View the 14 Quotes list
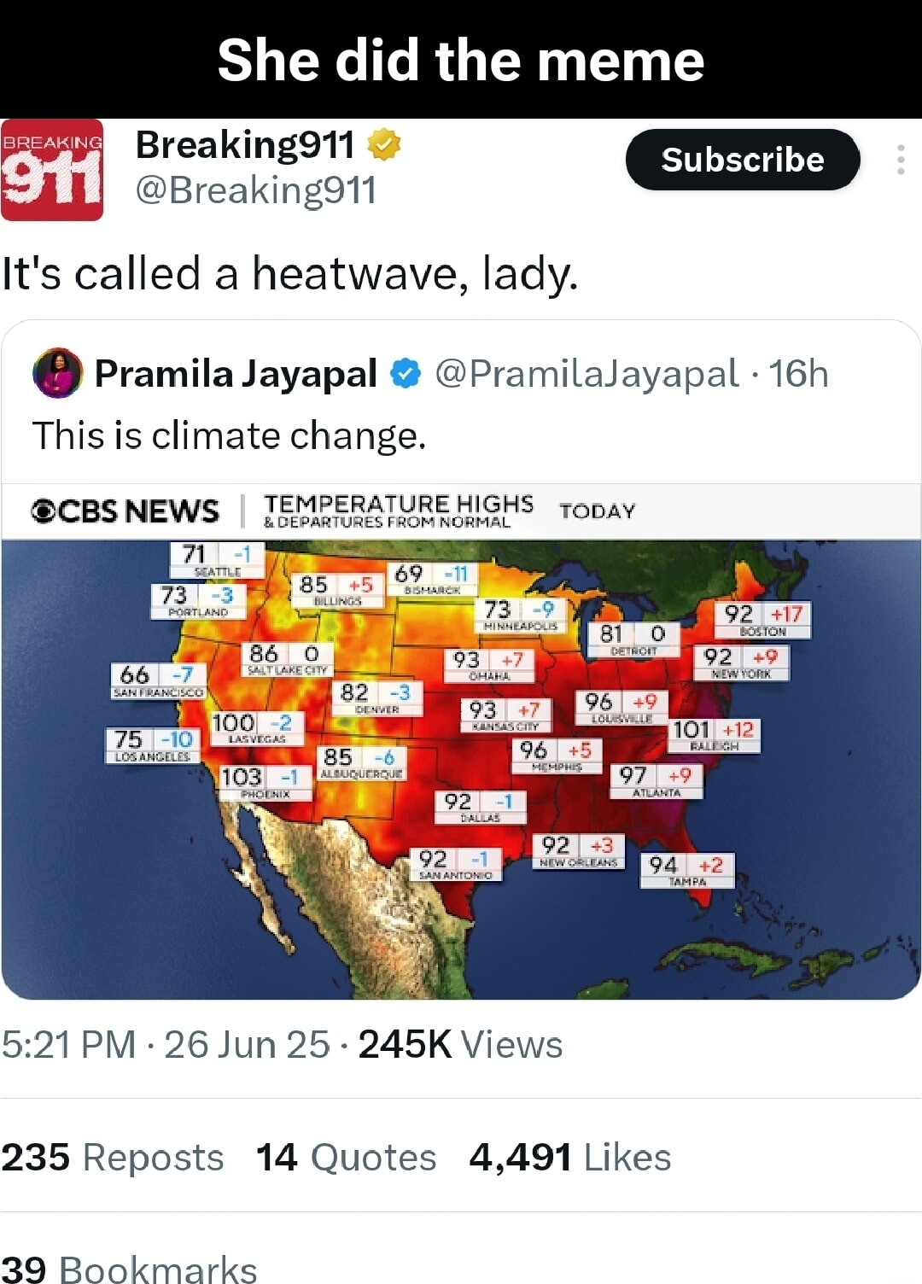922x1284 pixels. coord(346,1158)
